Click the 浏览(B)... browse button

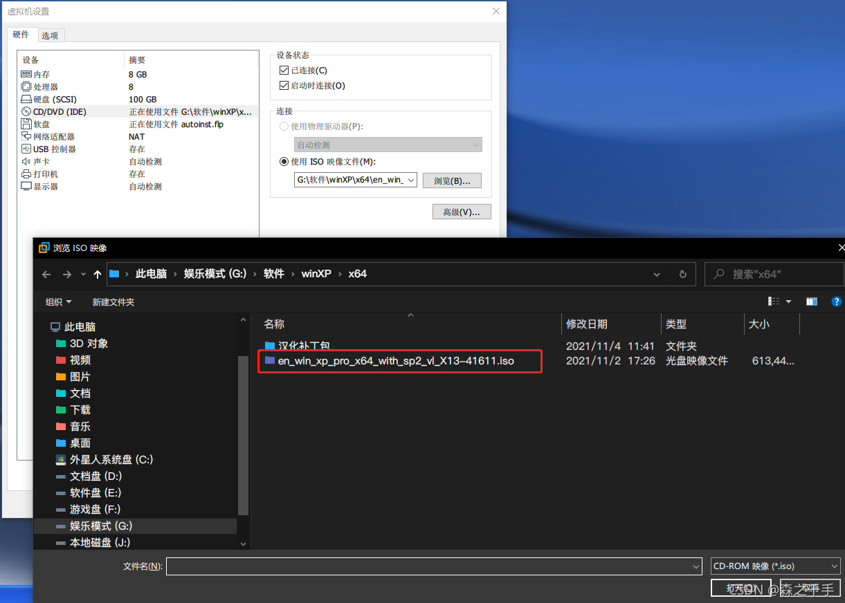452,180
